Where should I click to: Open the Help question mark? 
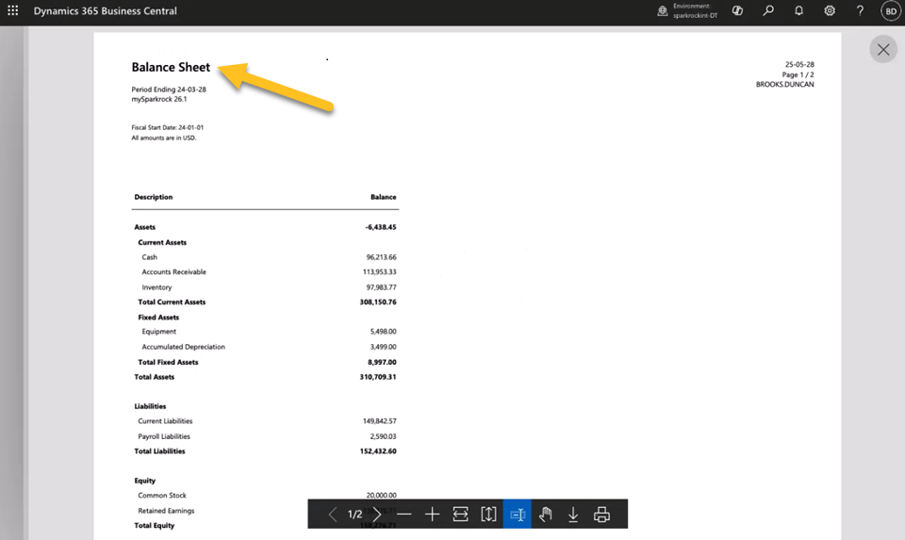click(x=860, y=11)
